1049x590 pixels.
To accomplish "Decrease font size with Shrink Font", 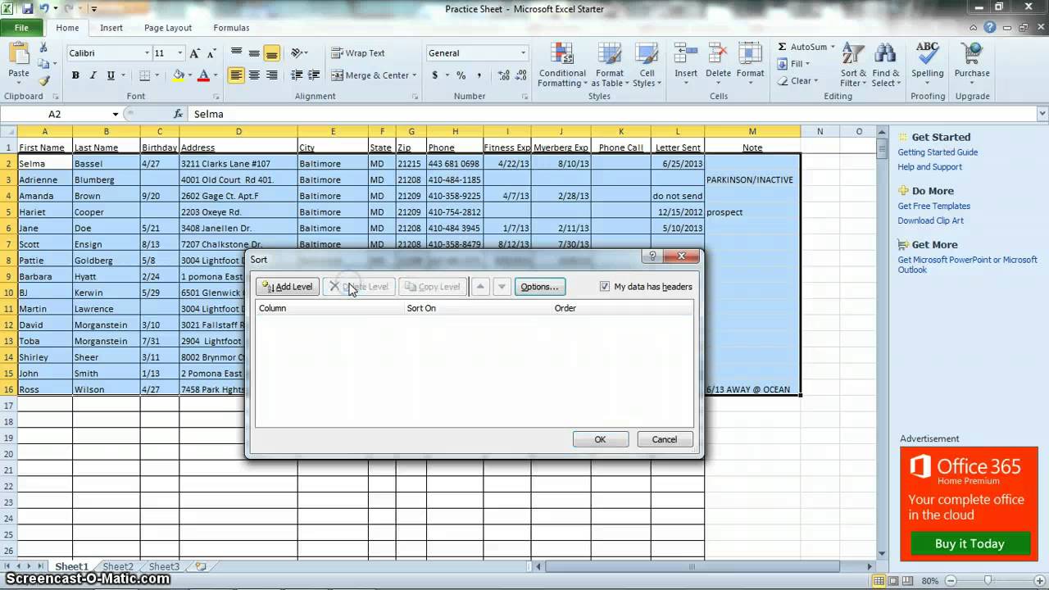I will coord(211,53).
